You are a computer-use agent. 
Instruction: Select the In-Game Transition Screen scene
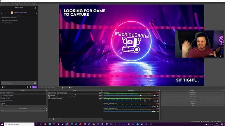pyautogui.click(x=23, y=92)
